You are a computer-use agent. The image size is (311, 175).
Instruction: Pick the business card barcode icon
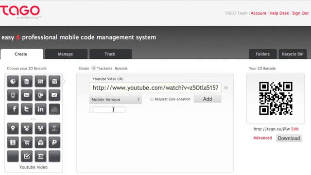(41, 81)
